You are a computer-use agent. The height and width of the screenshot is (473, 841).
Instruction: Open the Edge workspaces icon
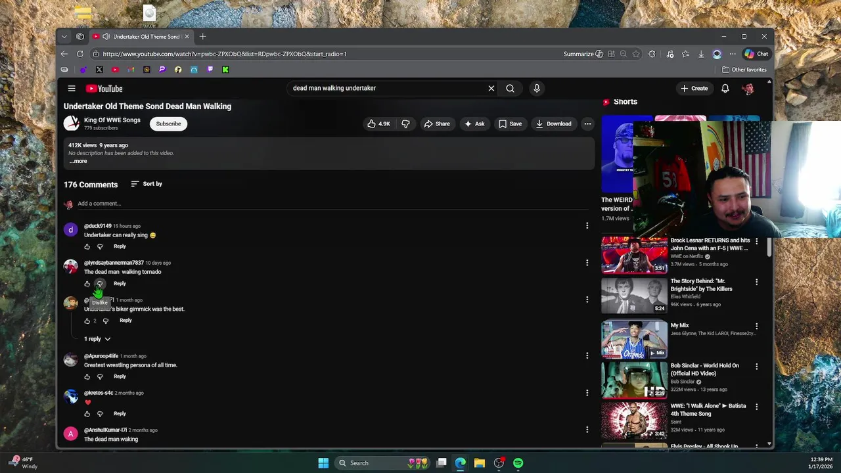80,37
